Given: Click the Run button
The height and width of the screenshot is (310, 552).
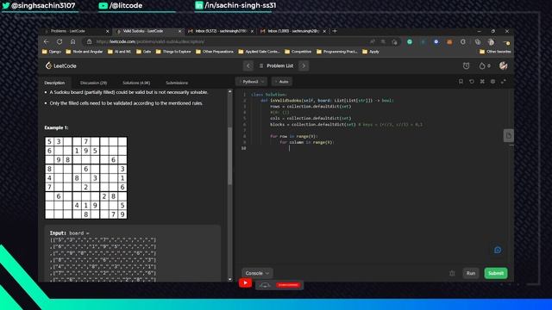Looking at the screenshot, I should pos(471,273).
